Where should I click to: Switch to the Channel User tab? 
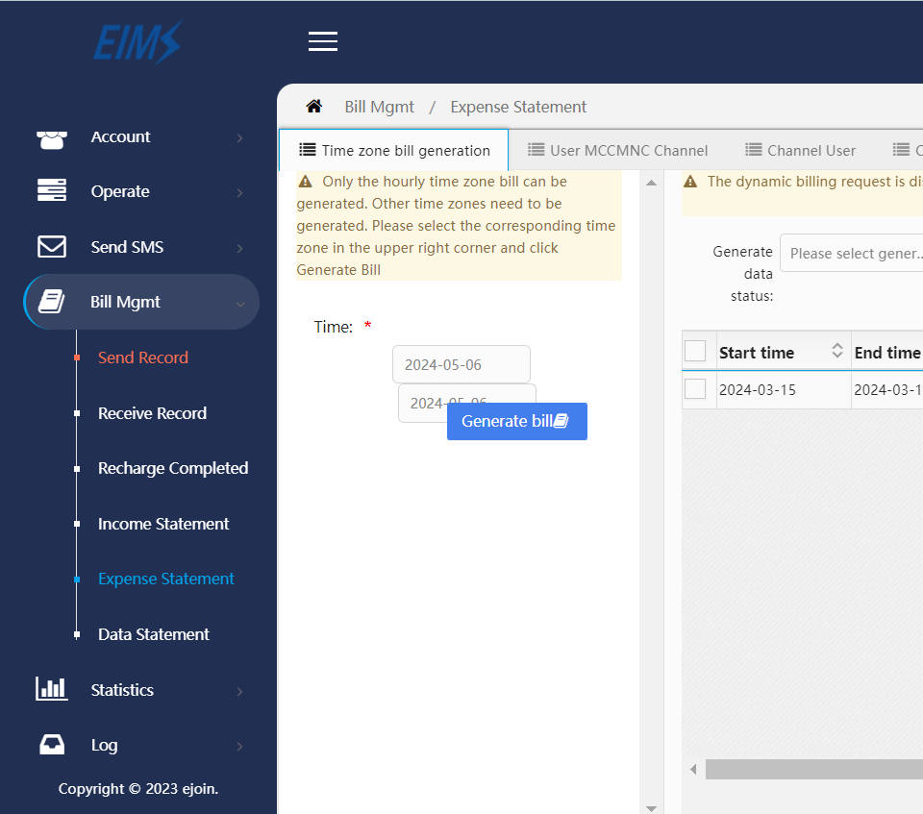tap(801, 150)
